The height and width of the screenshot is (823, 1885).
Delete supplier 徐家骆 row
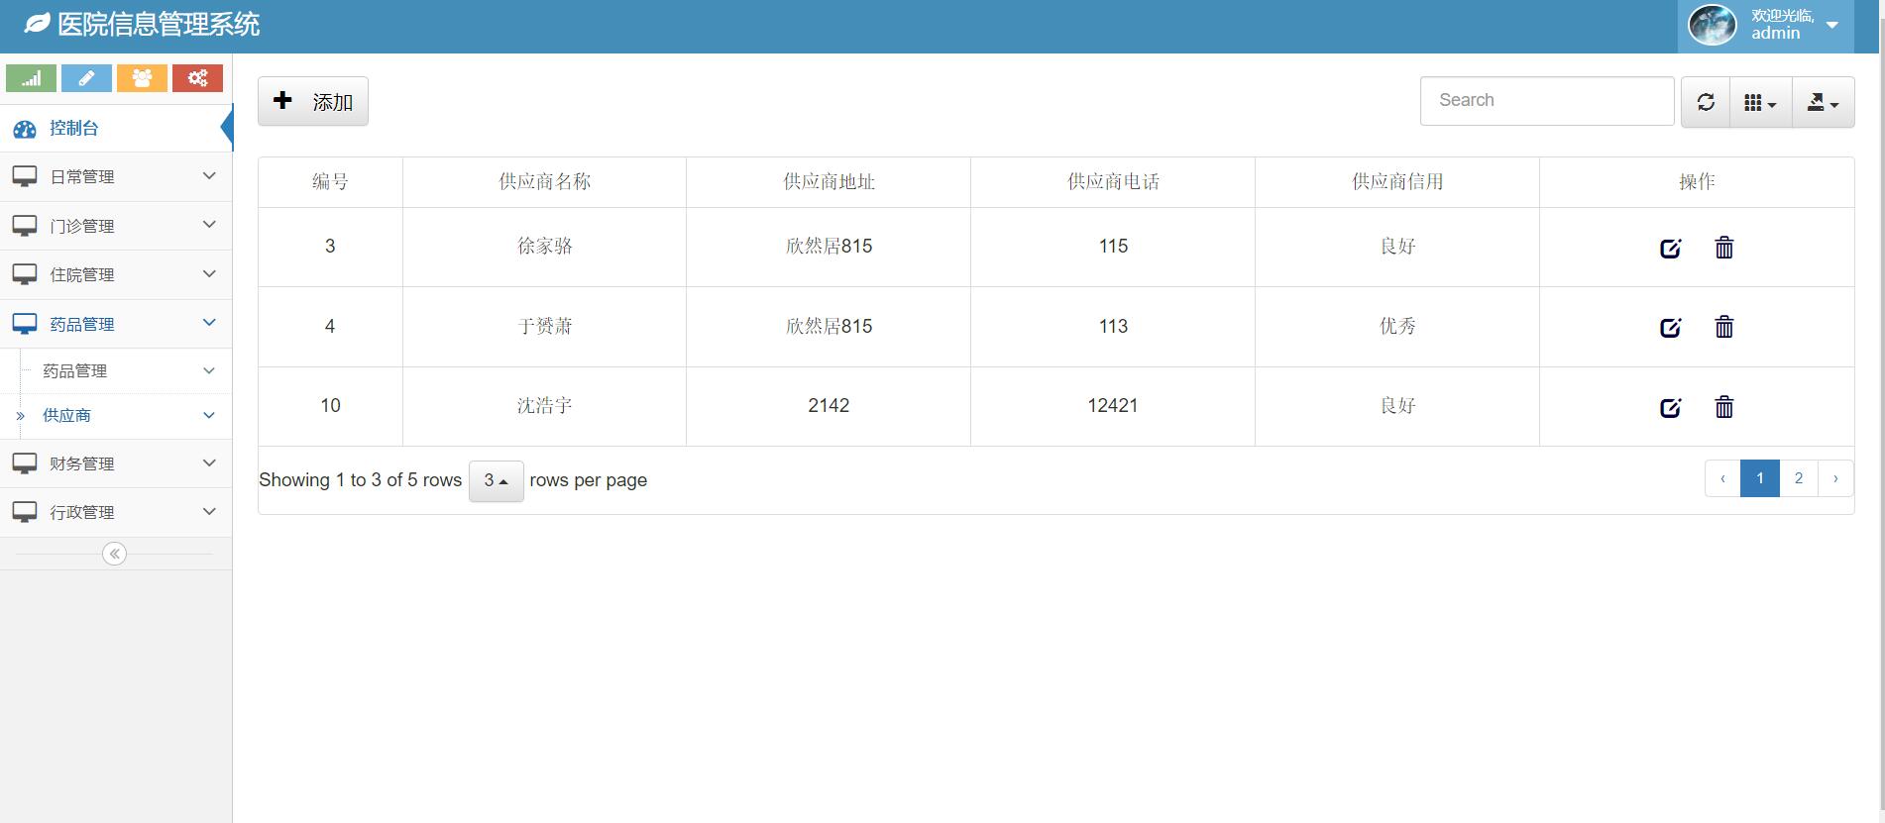click(1724, 248)
